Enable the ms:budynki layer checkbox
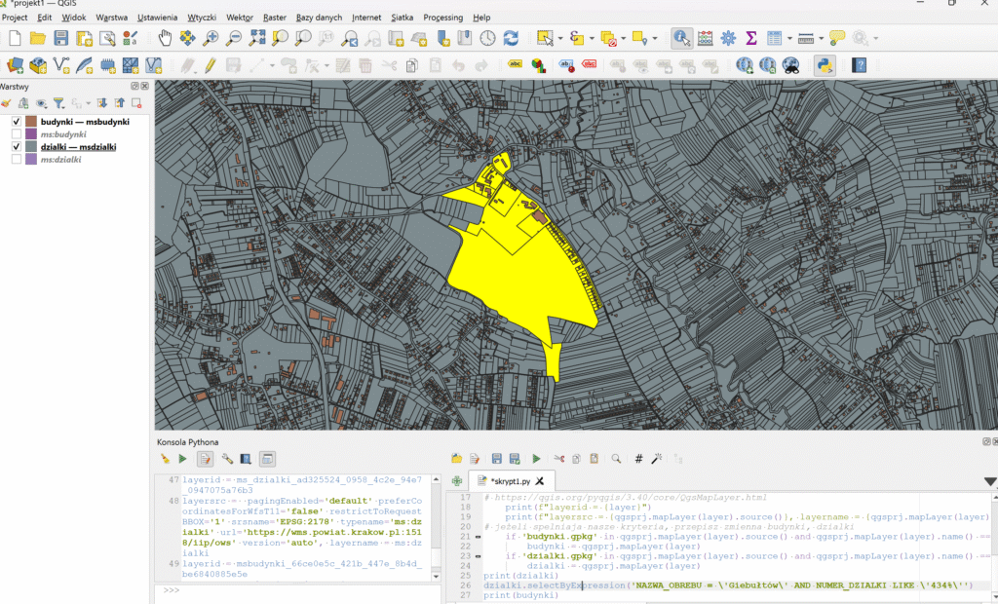The height and width of the screenshot is (604, 998). coord(17,133)
